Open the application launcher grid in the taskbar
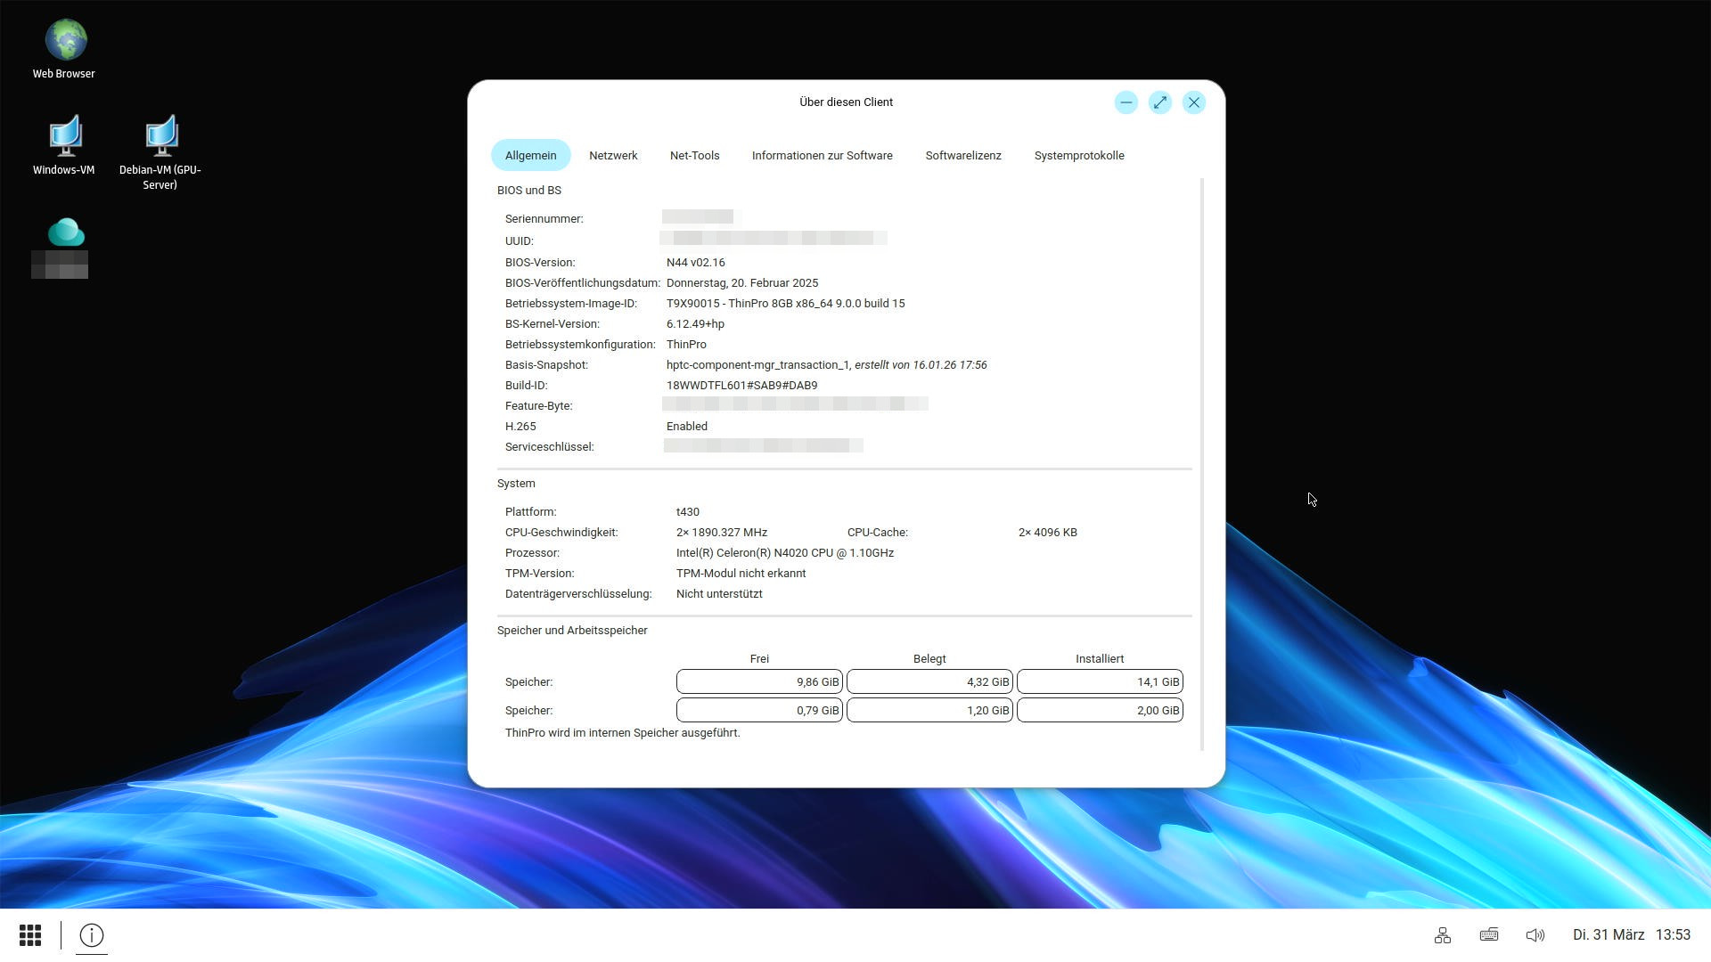The width and height of the screenshot is (1711, 962). point(29,934)
